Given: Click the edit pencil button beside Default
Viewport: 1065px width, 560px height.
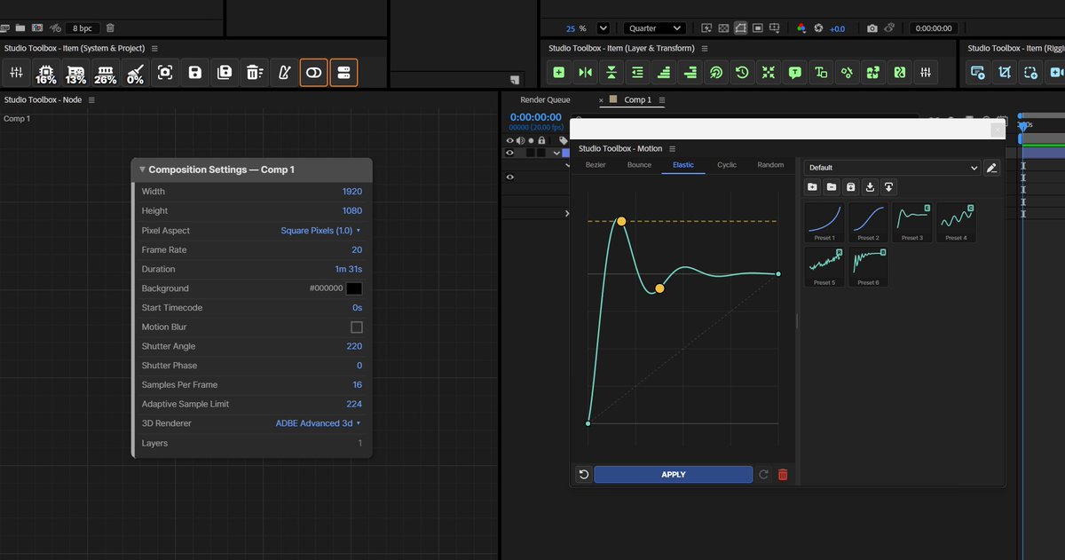Looking at the screenshot, I should 991,167.
